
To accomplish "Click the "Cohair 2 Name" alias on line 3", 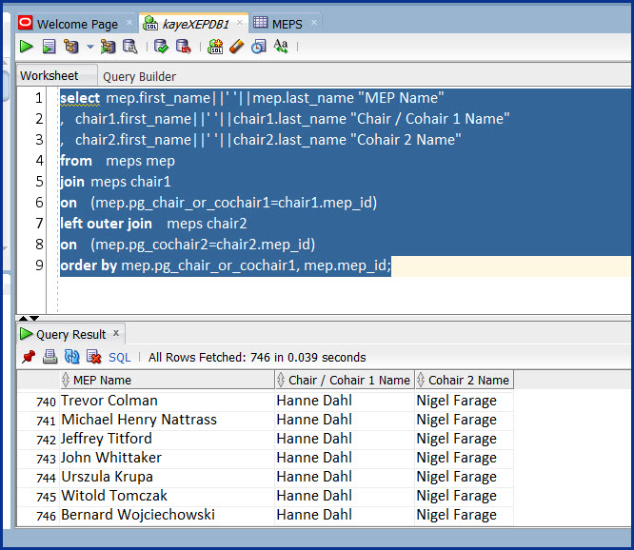I will pyautogui.click(x=406, y=140).
